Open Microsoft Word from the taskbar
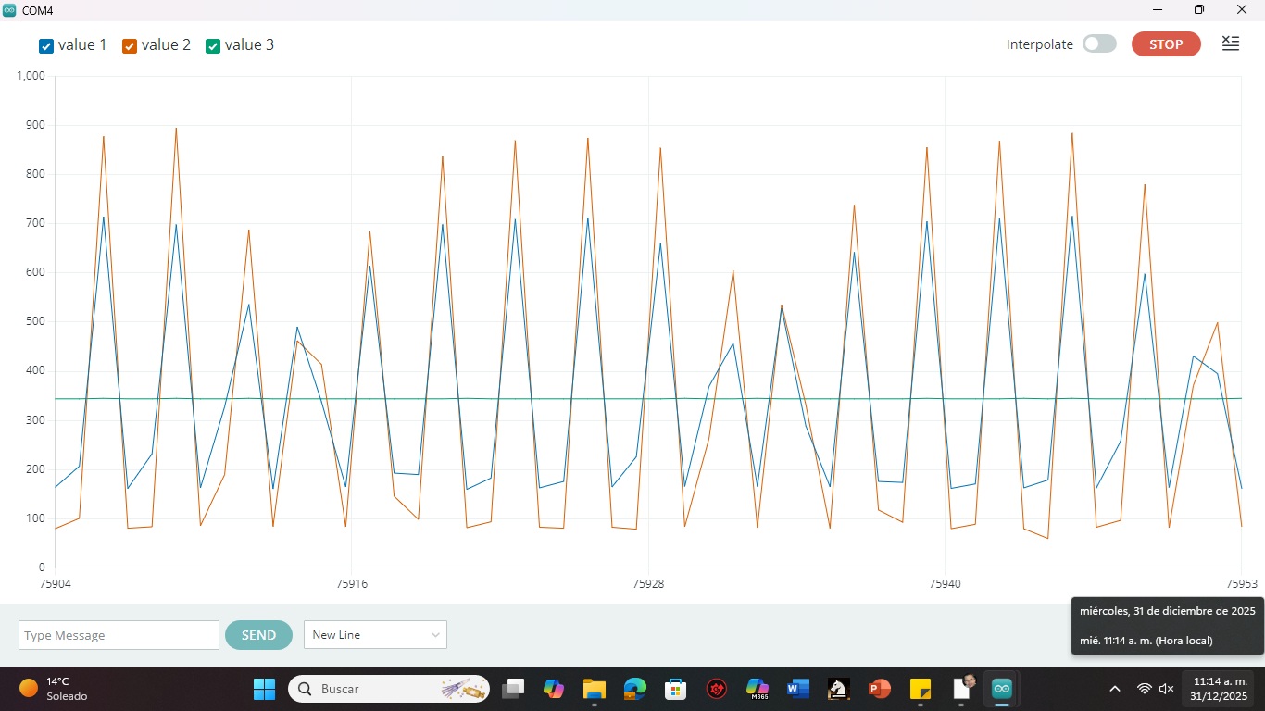Viewport: 1265px width, 711px height. click(797, 689)
